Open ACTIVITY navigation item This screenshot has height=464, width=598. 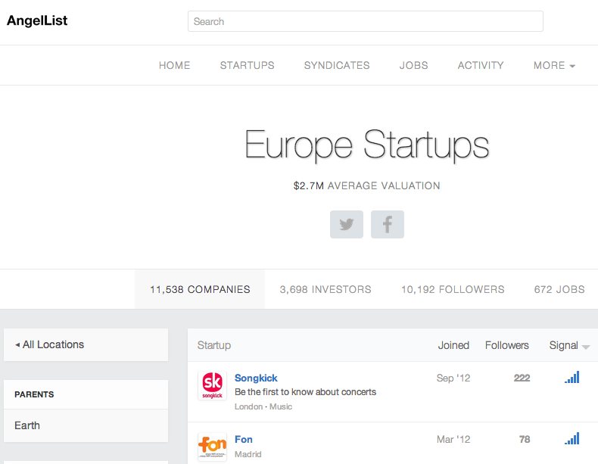pyautogui.click(x=481, y=66)
